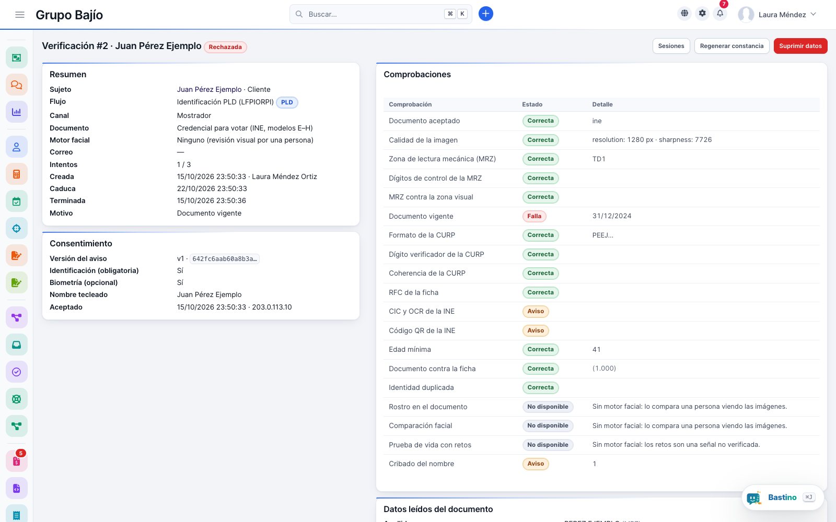Open the orange calculator sidebar icon

(x=17, y=174)
